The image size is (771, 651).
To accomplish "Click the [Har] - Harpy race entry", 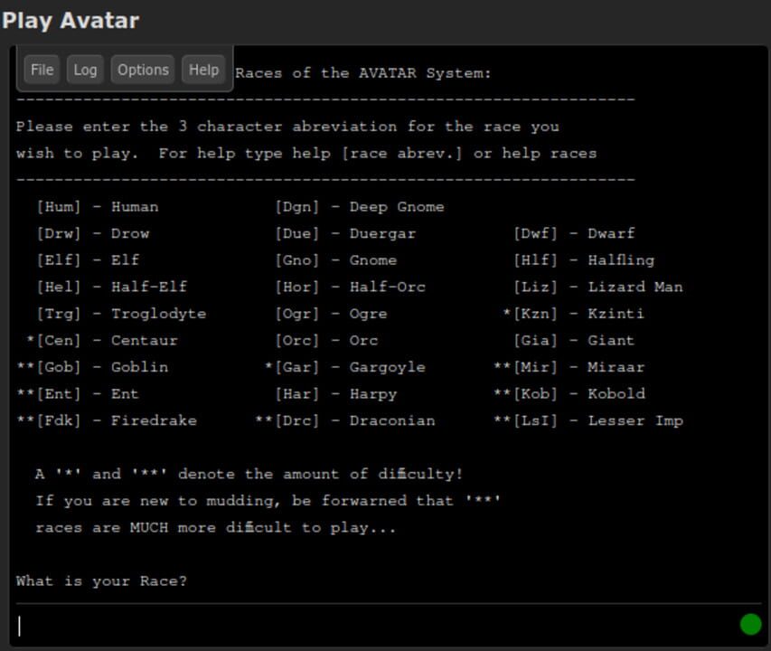I will tap(336, 393).
